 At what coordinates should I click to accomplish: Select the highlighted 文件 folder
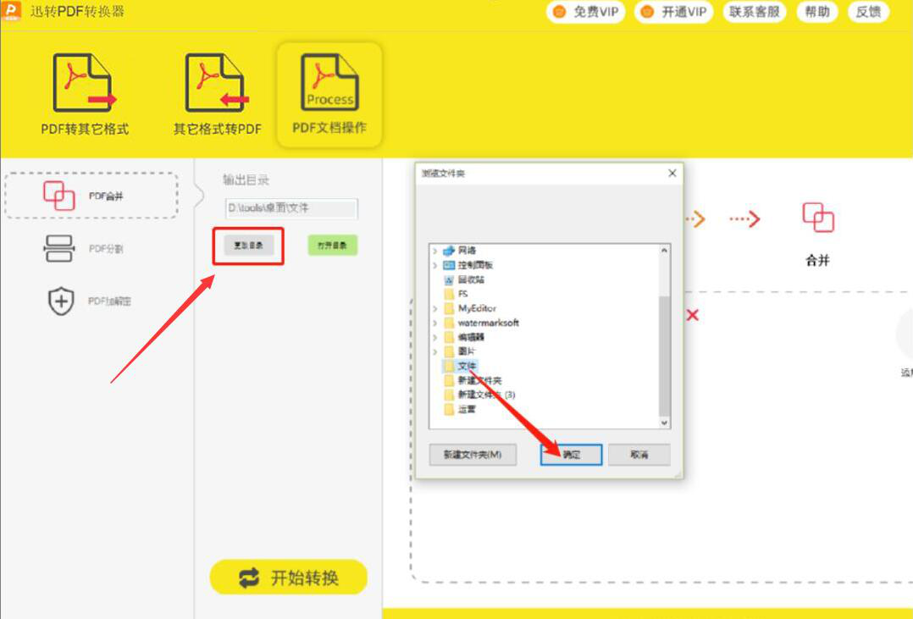point(467,366)
